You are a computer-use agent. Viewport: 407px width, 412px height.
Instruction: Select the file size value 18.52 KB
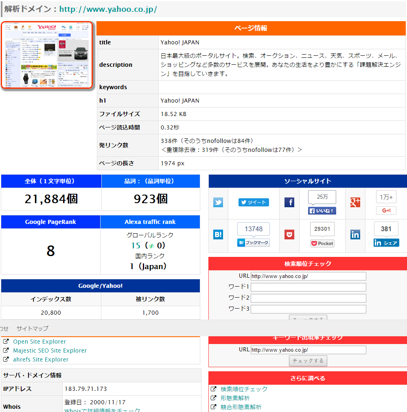point(173,114)
